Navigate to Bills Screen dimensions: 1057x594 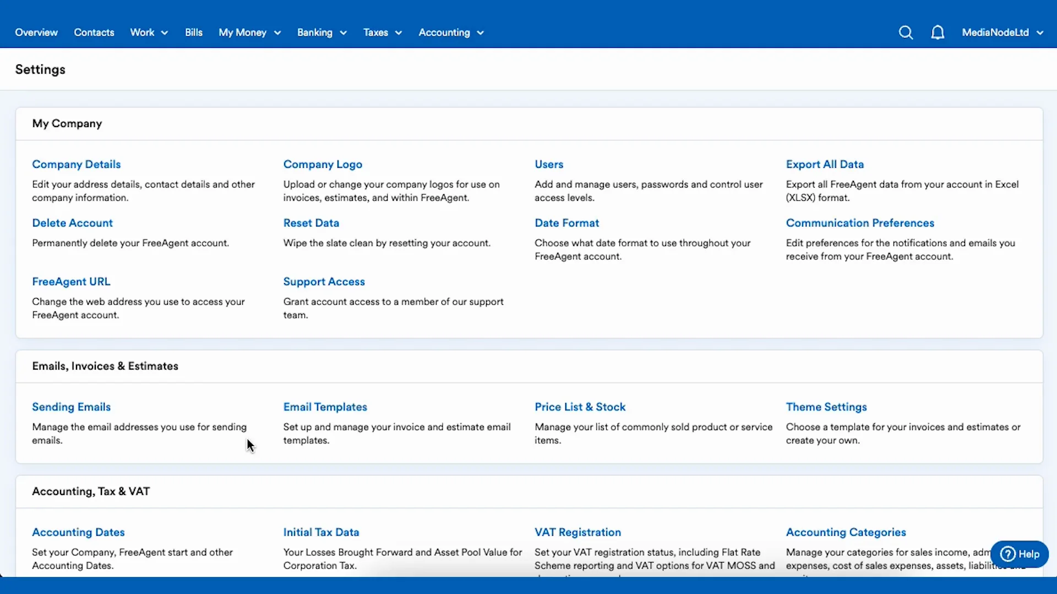point(194,32)
